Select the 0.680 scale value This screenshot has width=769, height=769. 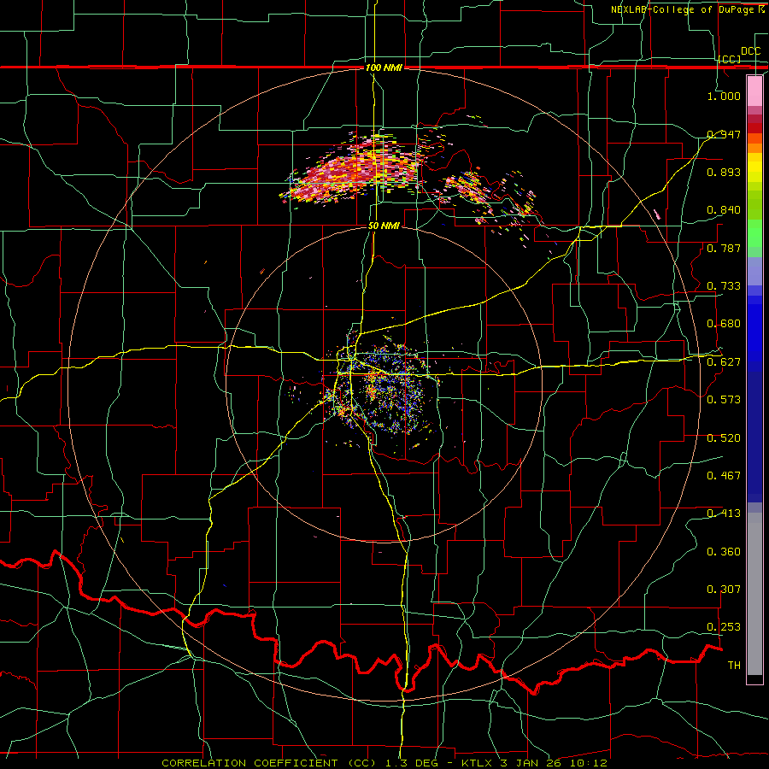click(724, 324)
